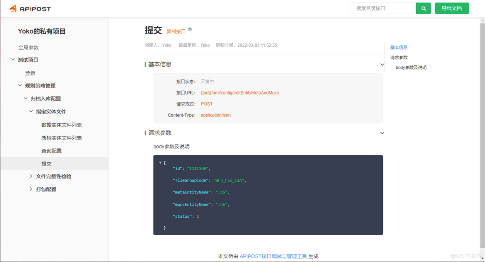This screenshot has height=262, width=485.
Task: Select the 提交 tree item
Action: (x=54, y=163)
